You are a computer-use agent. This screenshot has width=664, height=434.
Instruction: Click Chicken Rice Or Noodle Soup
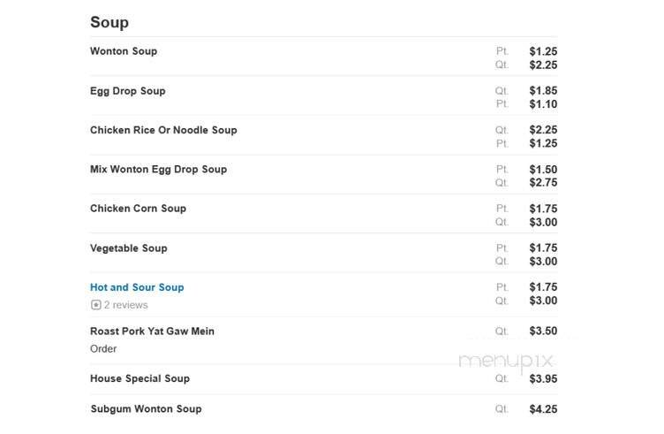pos(163,130)
